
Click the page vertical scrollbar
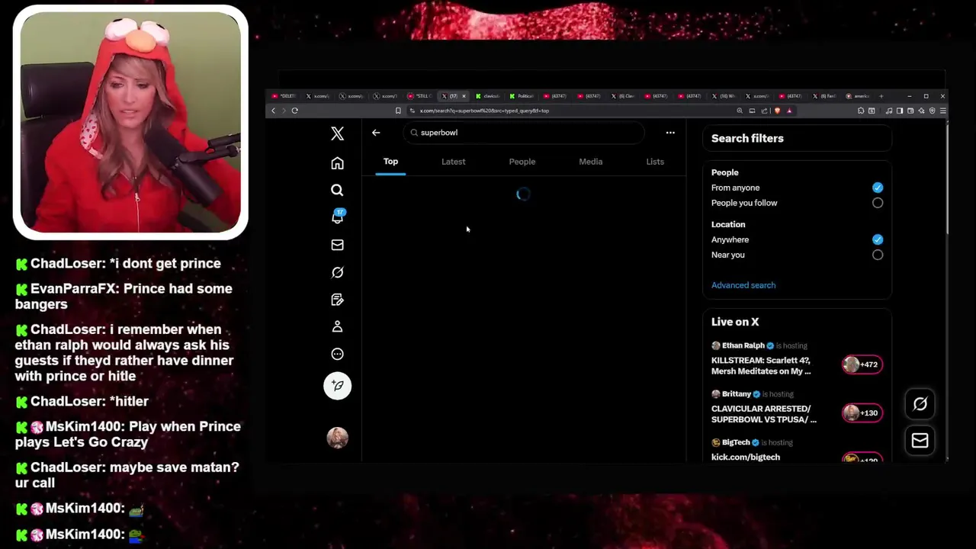[946, 179]
